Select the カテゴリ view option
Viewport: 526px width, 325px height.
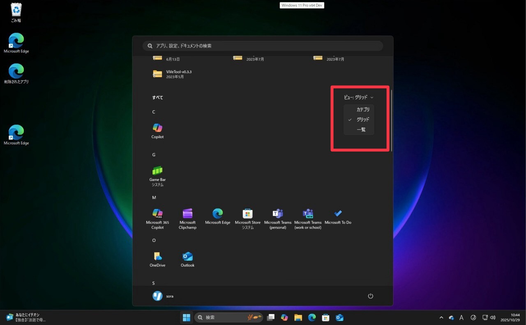[x=362, y=109]
